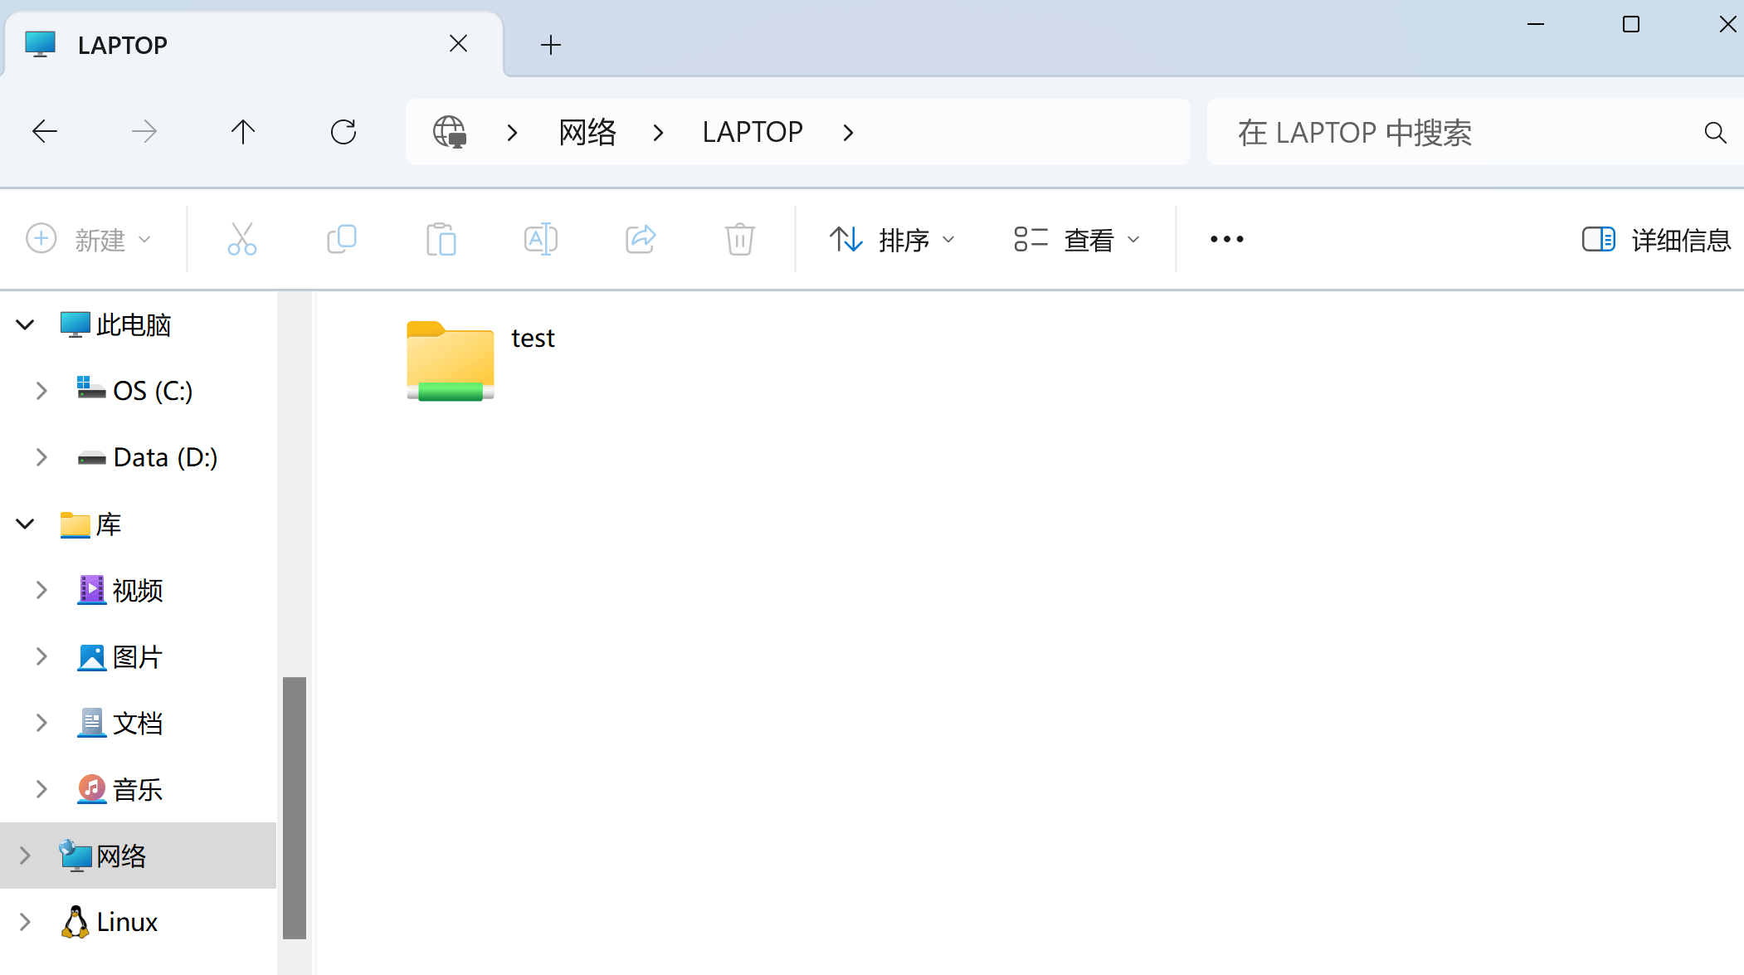Click the Cut scissors icon
This screenshot has width=1744, height=975.
(241, 239)
